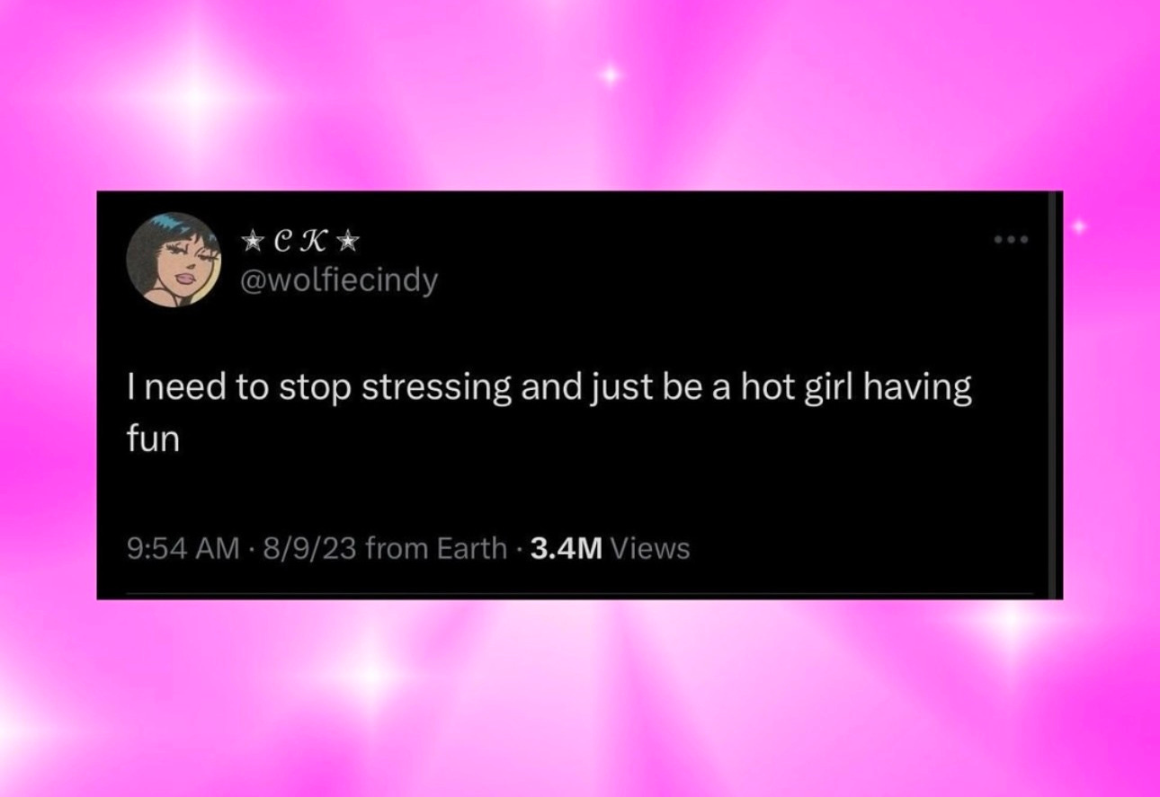
Task: Open the three-dot more options menu
Action: pyautogui.click(x=1012, y=240)
